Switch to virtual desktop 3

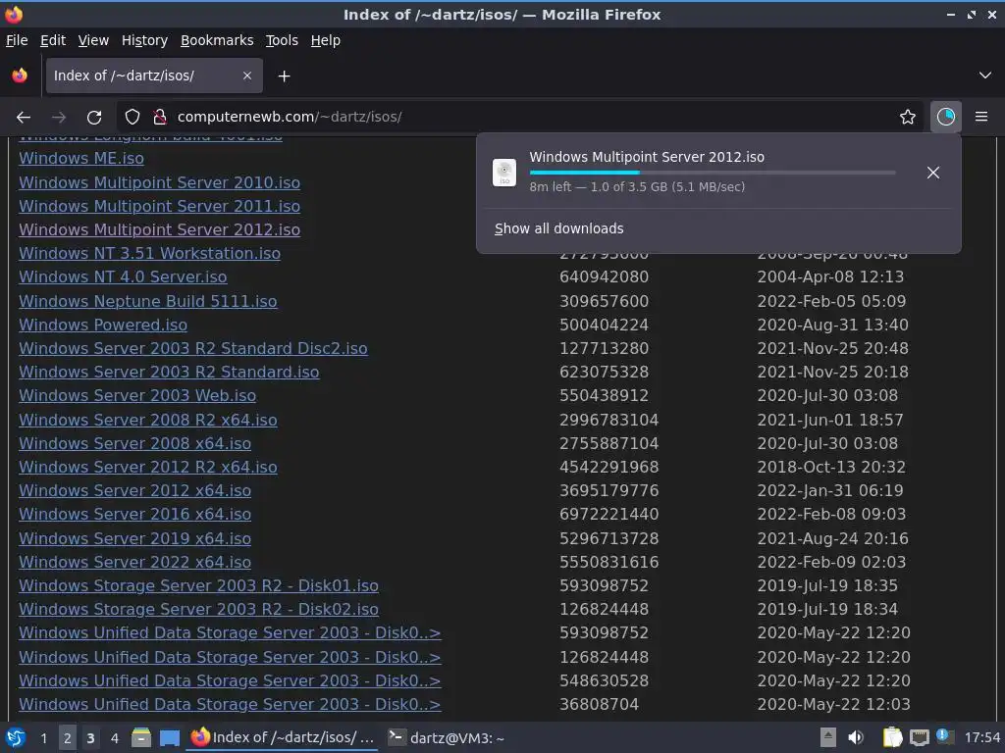90,738
